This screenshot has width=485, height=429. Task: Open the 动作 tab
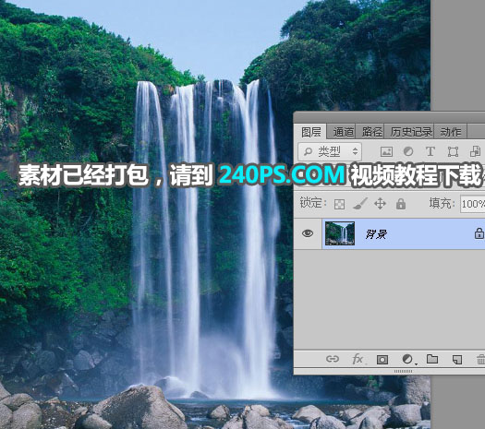451,132
